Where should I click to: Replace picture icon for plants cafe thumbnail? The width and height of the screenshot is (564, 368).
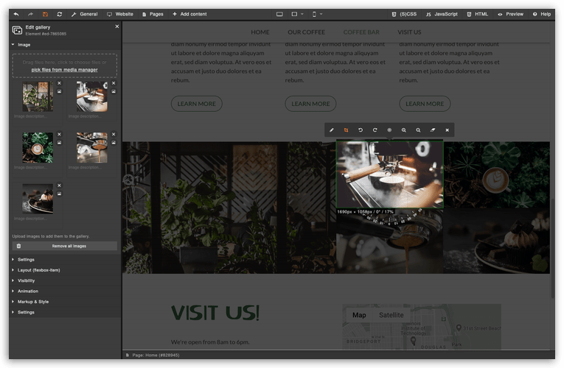[x=60, y=91]
